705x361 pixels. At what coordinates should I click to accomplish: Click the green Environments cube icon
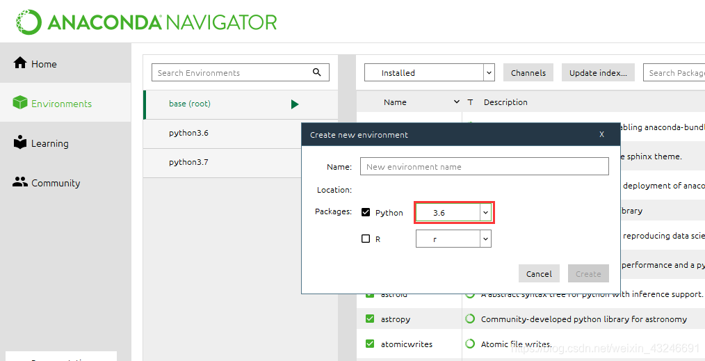tap(19, 102)
